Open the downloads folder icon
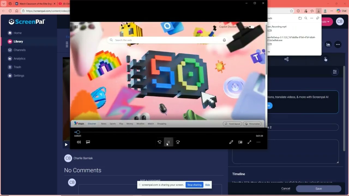 [300, 18]
